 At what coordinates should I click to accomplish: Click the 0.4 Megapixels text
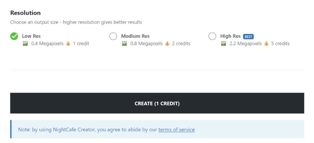(47, 44)
